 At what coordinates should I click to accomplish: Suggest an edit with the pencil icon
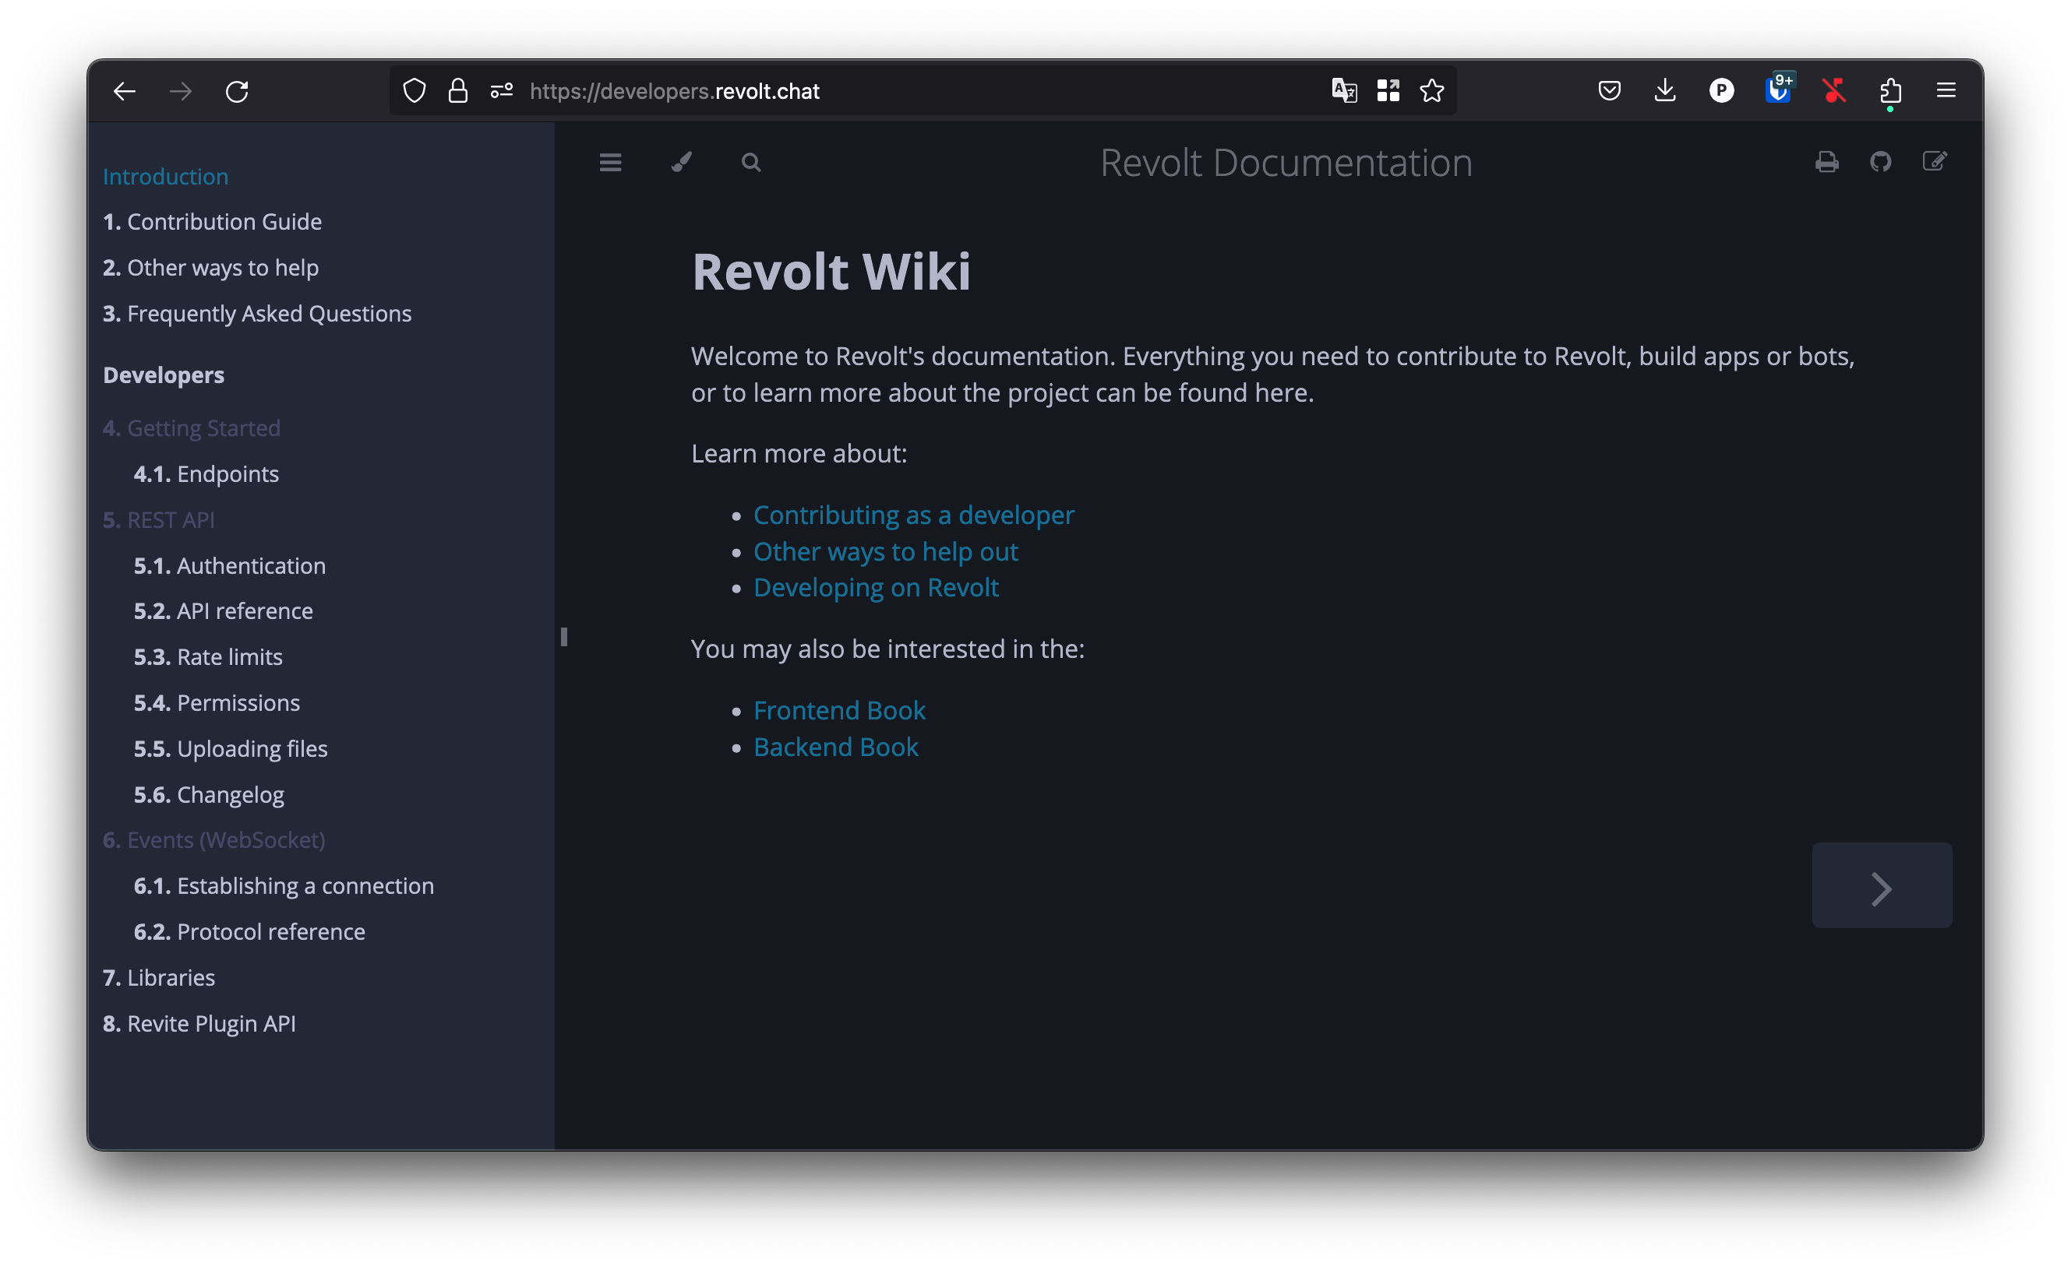pos(1934,161)
